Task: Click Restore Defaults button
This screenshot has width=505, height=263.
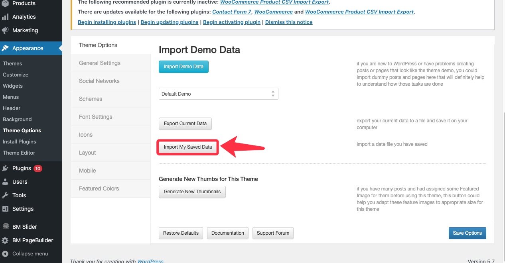Action: tap(181, 233)
